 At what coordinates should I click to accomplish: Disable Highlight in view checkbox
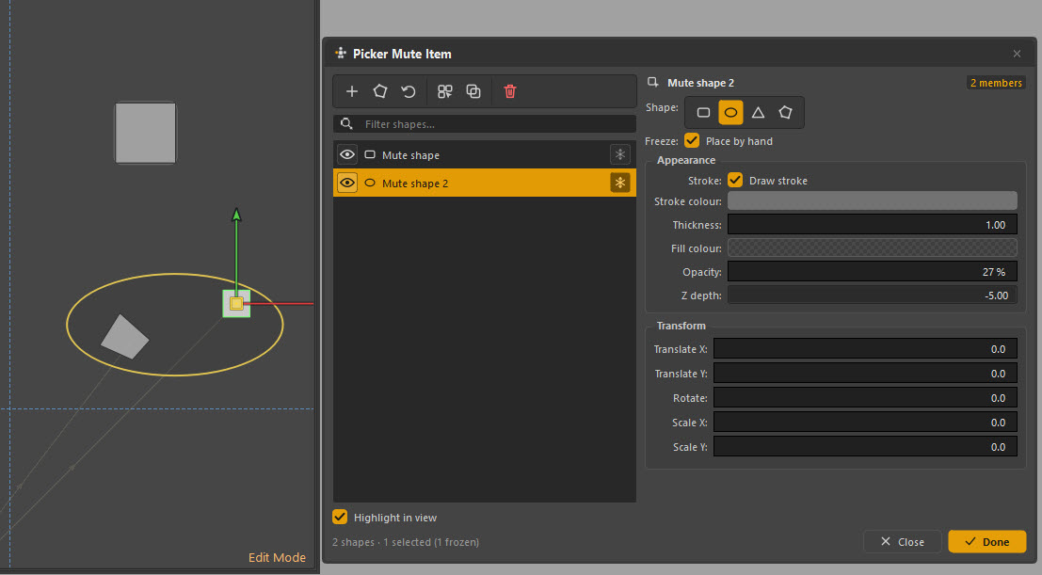point(340,518)
